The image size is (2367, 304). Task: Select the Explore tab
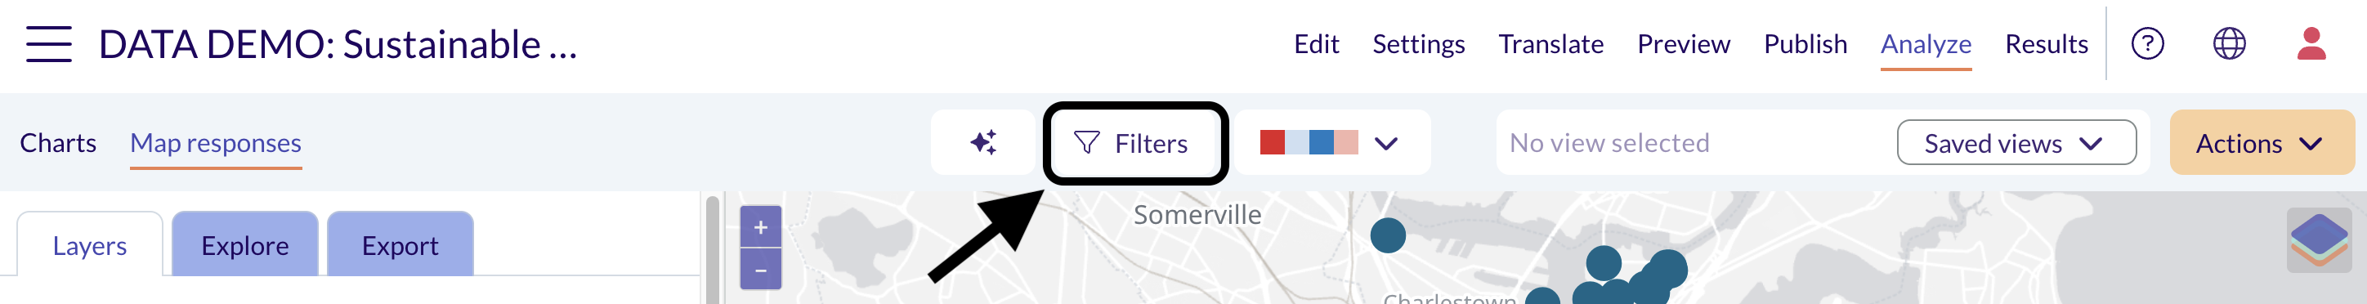pos(245,244)
